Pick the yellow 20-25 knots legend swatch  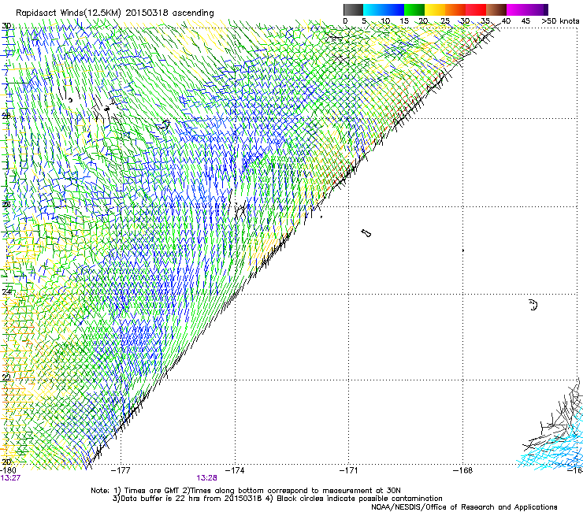[435, 9]
